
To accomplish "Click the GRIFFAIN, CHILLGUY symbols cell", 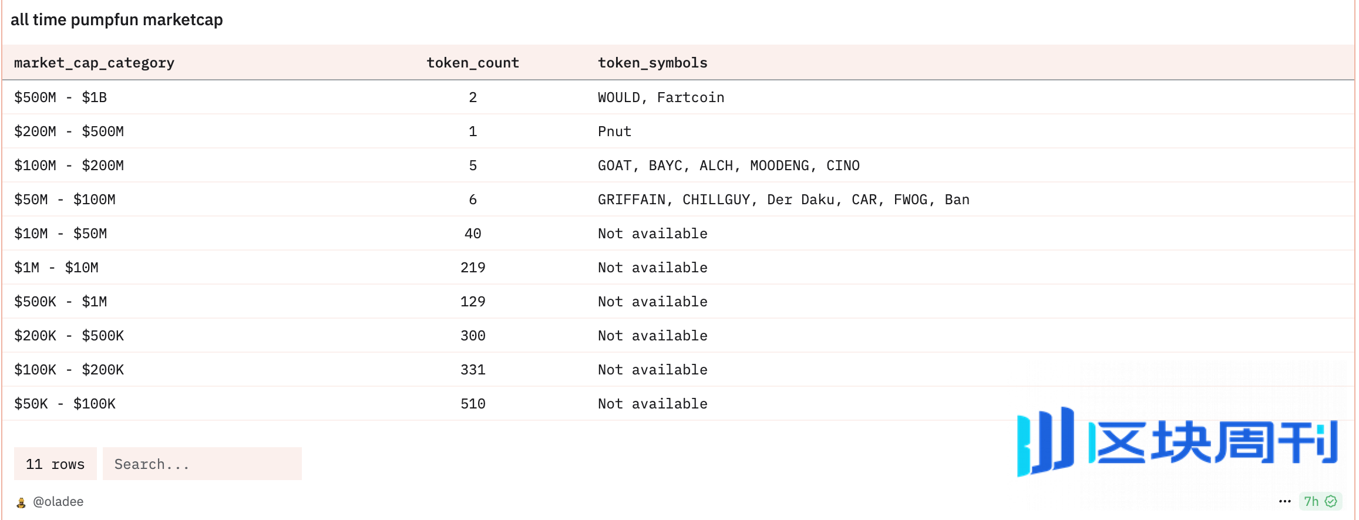I will pyautogui.click(x=783, y=200).
